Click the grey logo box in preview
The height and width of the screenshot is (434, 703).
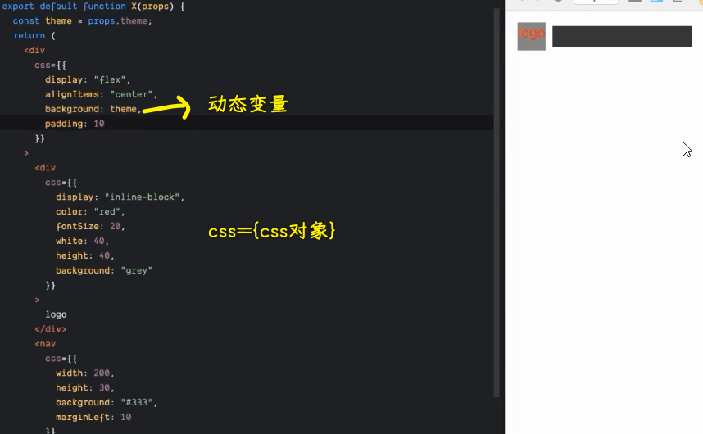point(531,36)
